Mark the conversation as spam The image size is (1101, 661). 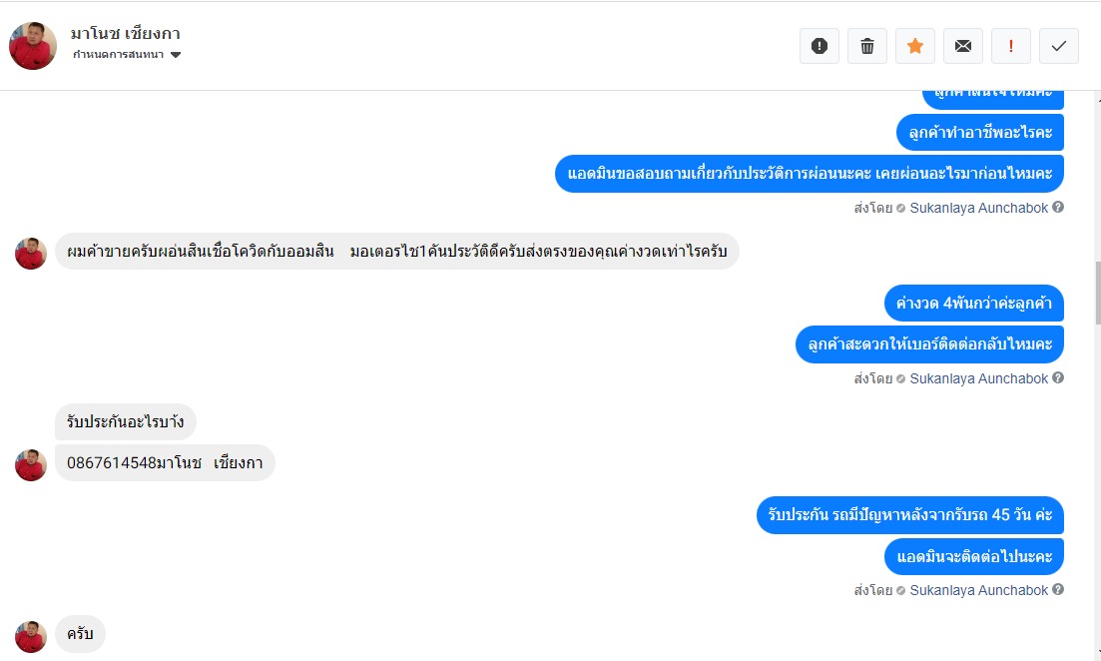coord(820,46)
